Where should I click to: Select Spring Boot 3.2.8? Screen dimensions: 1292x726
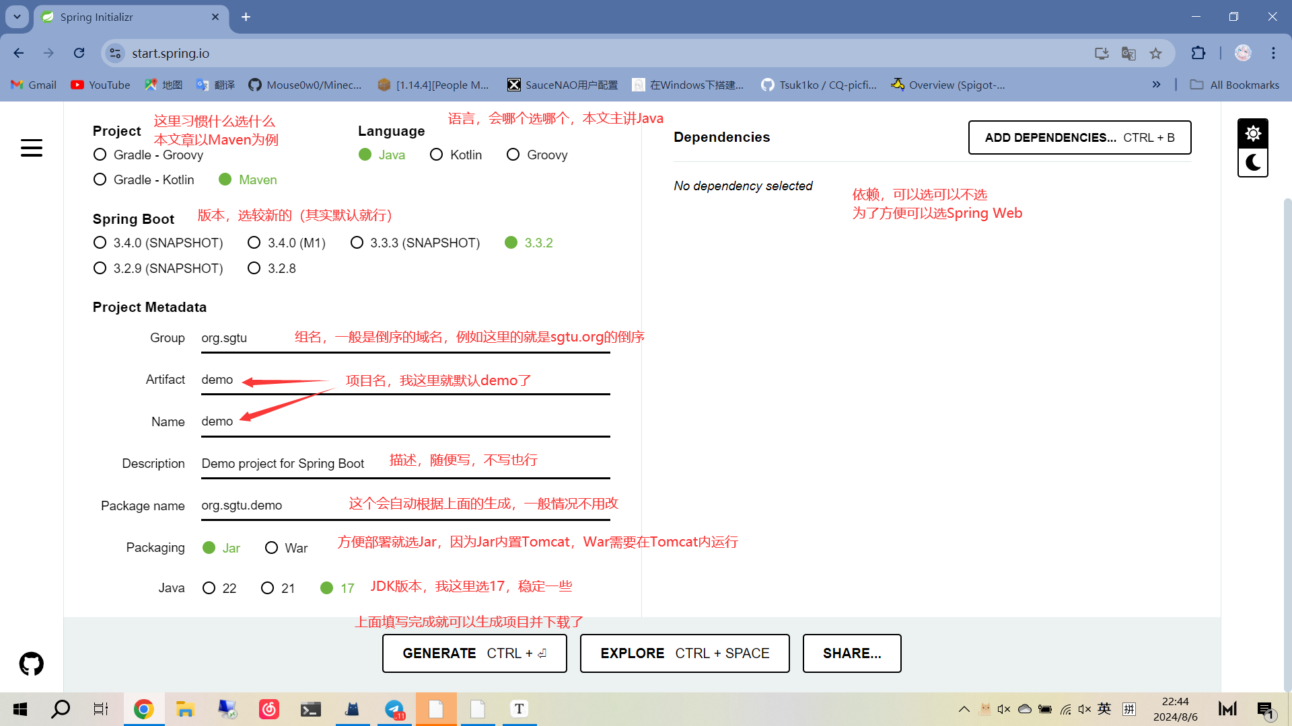click(272, 268)
